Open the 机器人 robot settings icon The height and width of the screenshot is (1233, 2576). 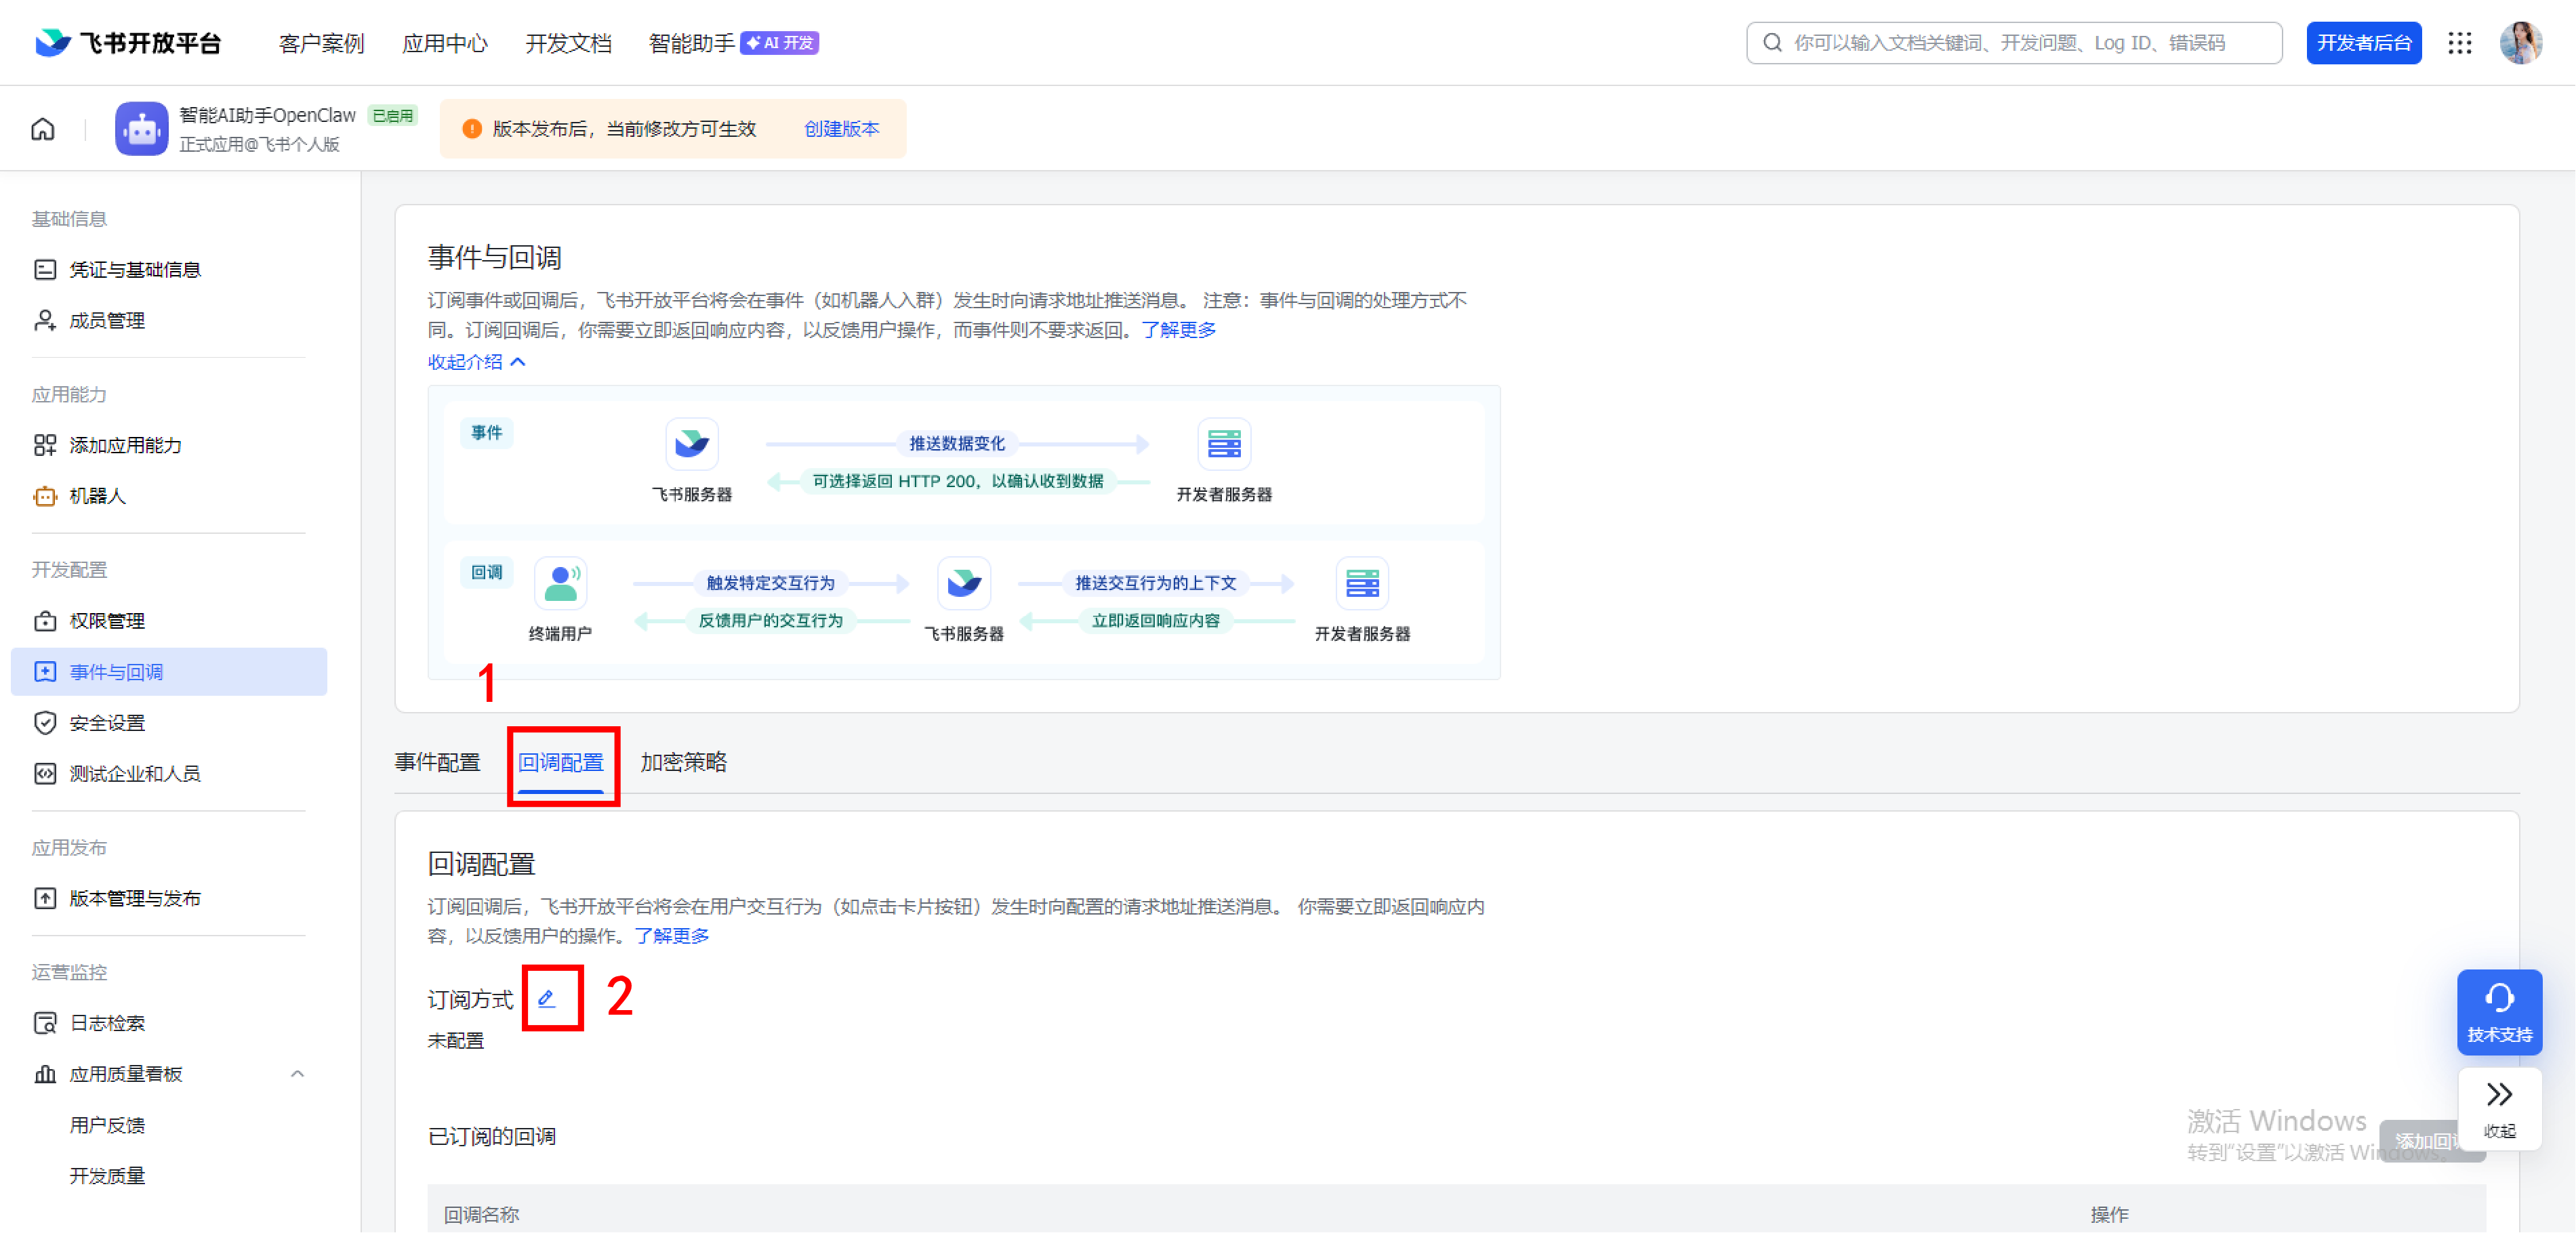coord(44,496)
